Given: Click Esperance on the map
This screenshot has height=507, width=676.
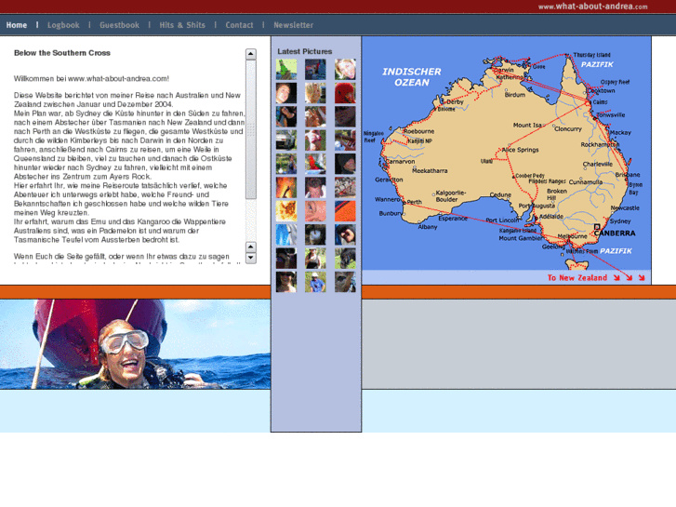Looking at the screenshot, I should pyautogui.click(x=453, y=219).
